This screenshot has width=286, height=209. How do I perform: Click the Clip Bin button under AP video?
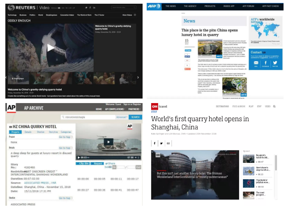click(x=83, y=163)
